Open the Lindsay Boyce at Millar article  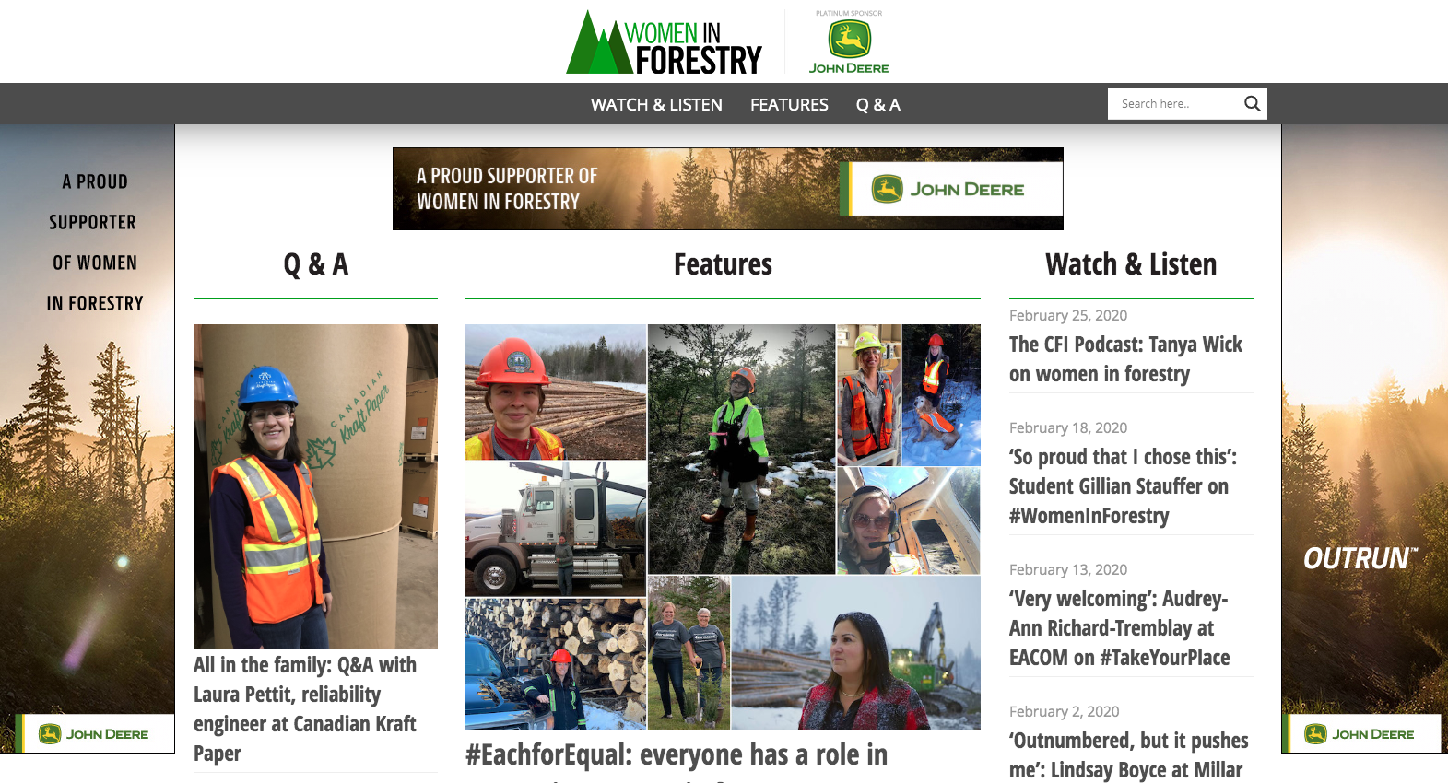tap(1128, 755)
